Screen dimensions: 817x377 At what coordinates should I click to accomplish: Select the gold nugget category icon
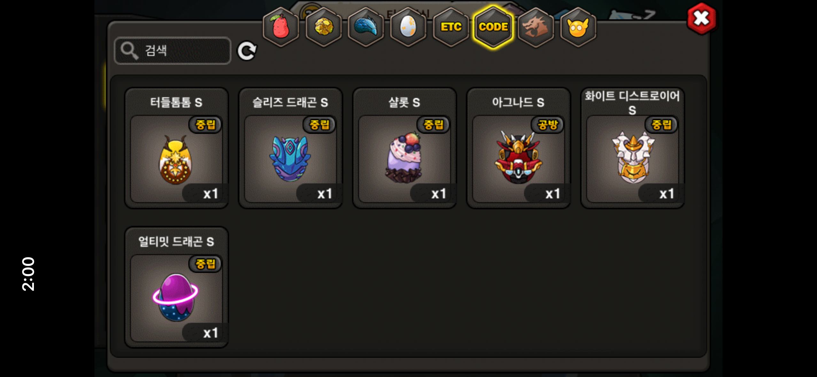pyautogui.click(x=323, y=27)
